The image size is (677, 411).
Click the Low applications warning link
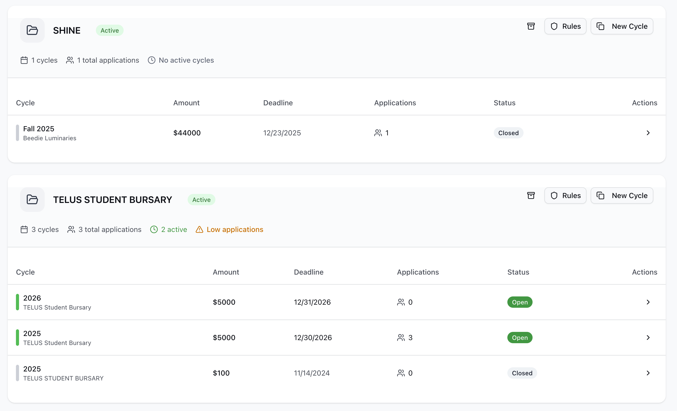click(x=235, y=230)
